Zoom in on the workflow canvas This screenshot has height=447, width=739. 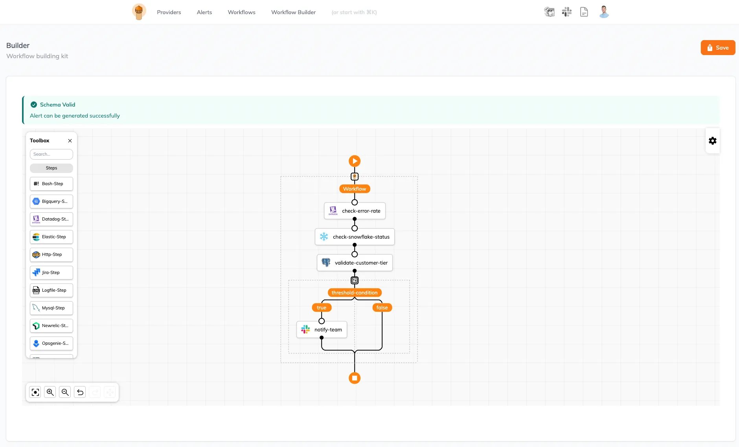50,392
